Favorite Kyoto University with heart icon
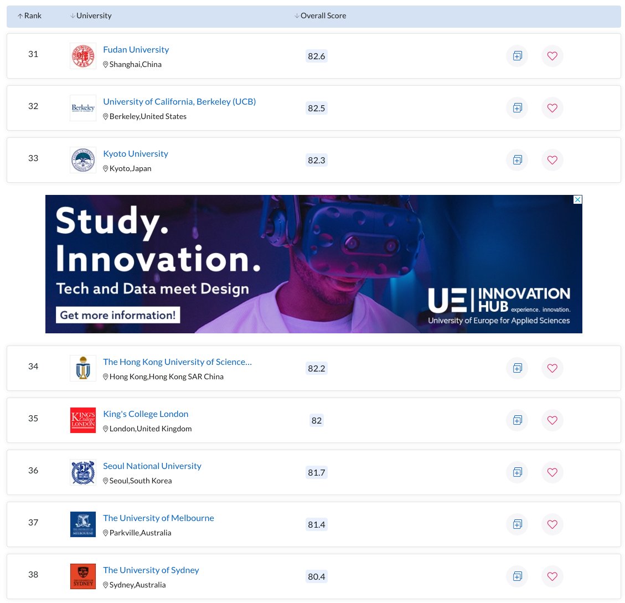Image resolution: width=625 pixels, height=603 pixels. 552,160
